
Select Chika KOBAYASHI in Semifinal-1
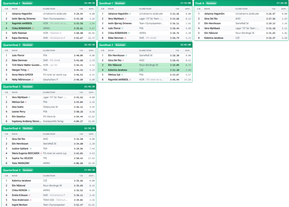tap(145, 33)
